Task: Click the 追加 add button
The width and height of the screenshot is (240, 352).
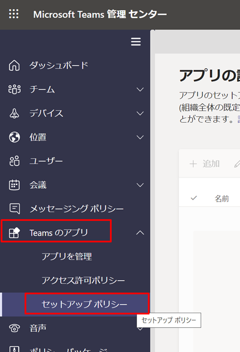Action: point(204,164)
